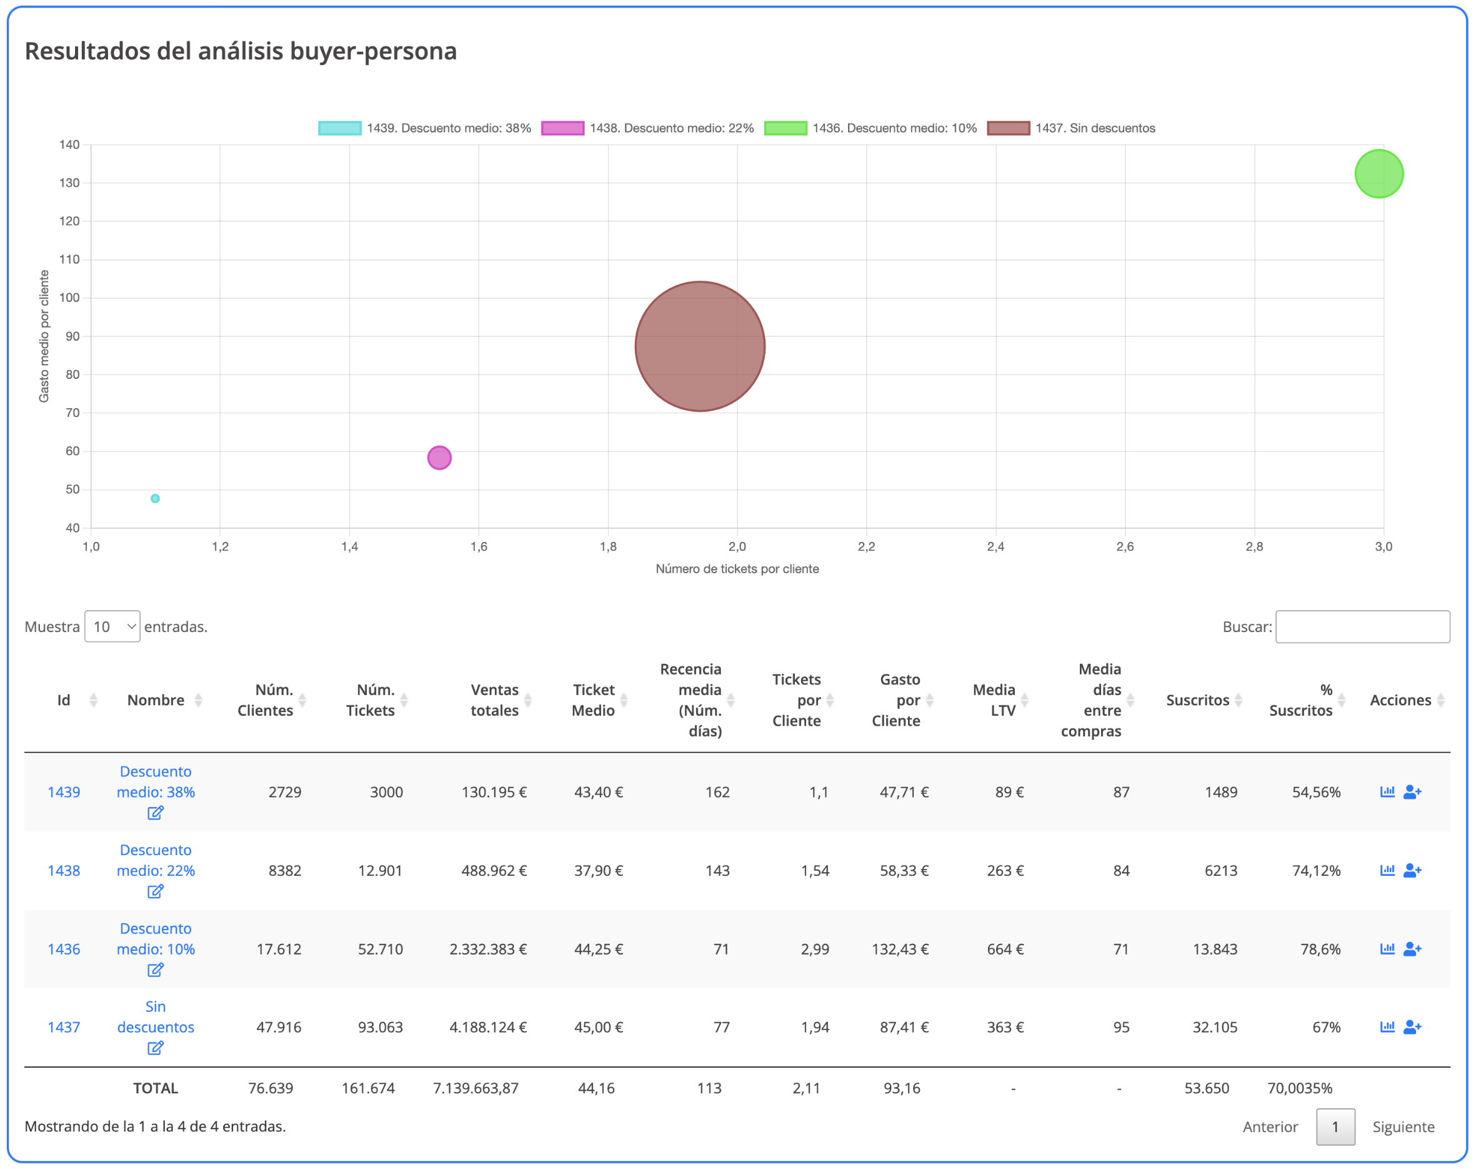
Task: Click add-user icon for row 1437
Action: click(x=1412, y=1026)
